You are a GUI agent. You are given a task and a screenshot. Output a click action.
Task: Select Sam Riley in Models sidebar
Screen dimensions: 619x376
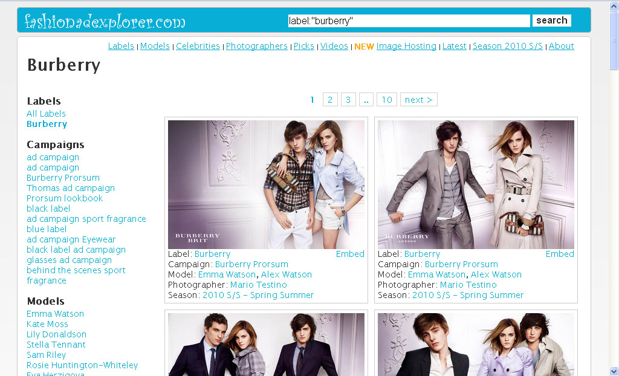click(x=46, y=355)
